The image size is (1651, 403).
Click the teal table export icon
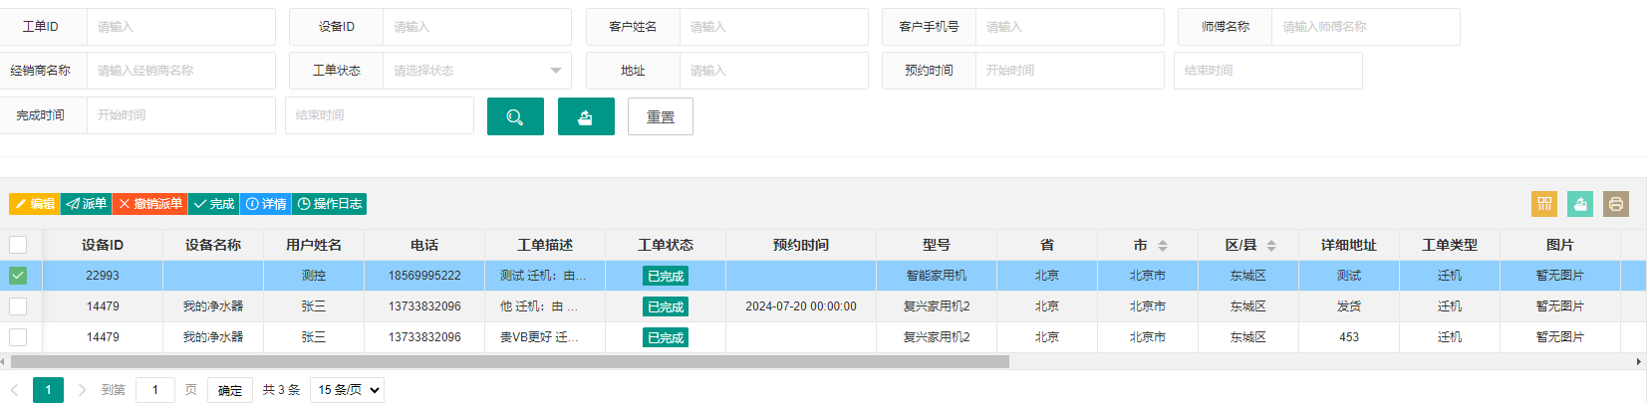pos(1580,204)
